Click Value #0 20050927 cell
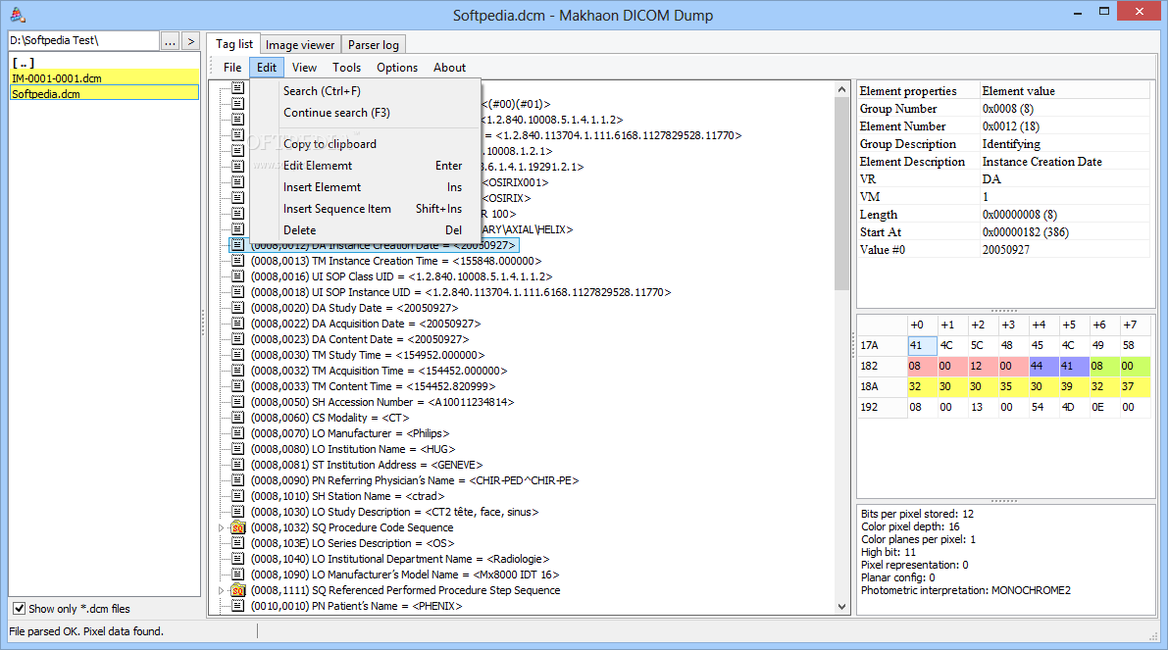This screenshot has width=1168, height=650. 1064,249
